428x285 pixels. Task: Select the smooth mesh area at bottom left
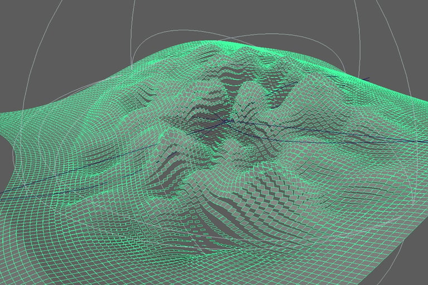[x=55, y=237]
